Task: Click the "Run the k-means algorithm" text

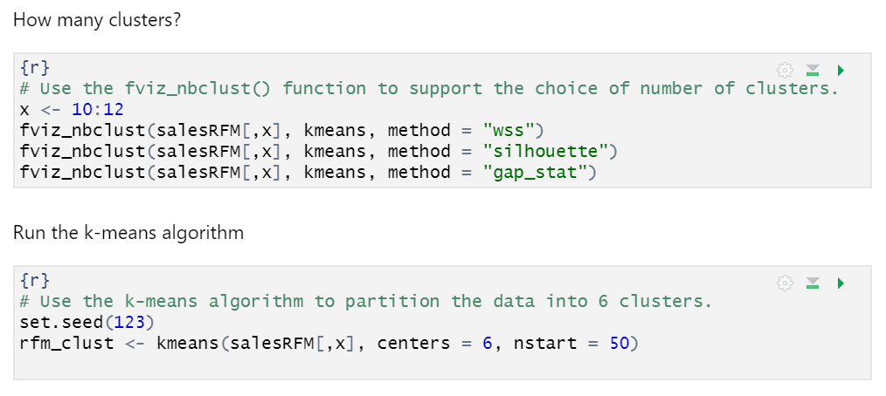Action: (128, 233)
